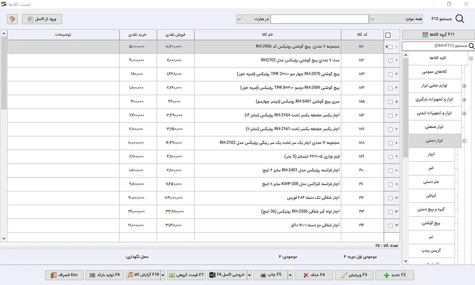Print the product list with F5

pyautogui.click(x=271, y=275)
